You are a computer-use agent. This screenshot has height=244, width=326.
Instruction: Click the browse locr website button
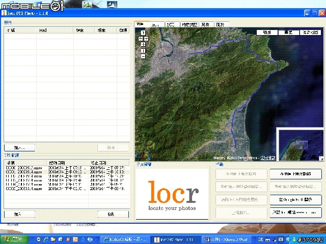pyautogui.click(x=295, y=212)
